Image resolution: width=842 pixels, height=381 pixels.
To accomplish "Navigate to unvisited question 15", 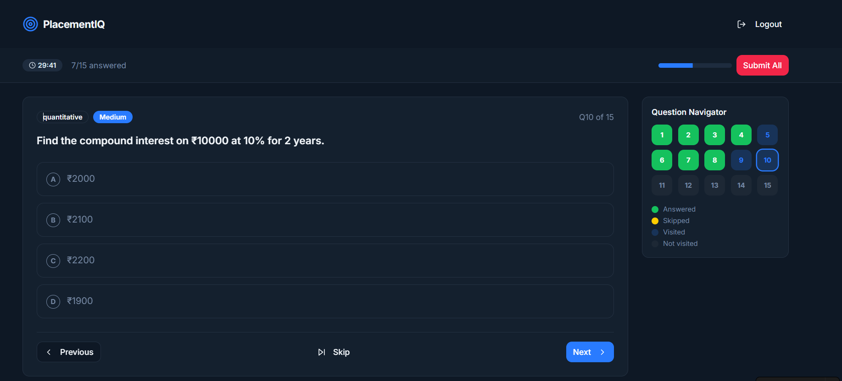I will (767, 185).
